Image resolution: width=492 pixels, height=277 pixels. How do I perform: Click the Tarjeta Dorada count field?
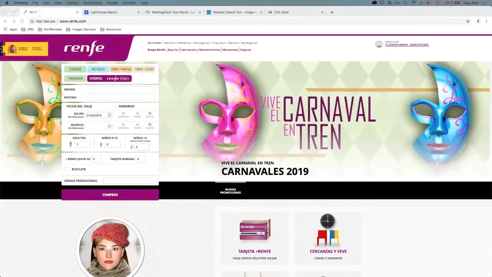coord(140,159)
